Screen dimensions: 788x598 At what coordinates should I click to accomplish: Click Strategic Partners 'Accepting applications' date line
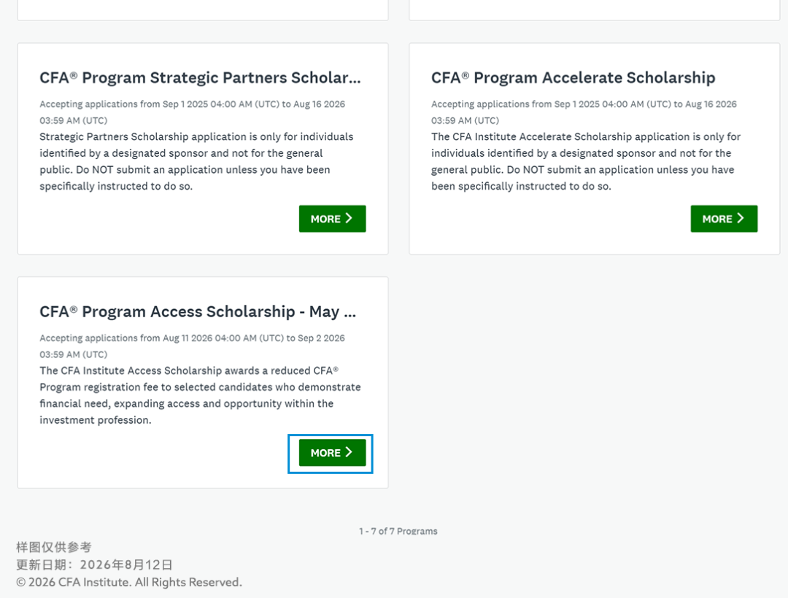tap(192, 112)
